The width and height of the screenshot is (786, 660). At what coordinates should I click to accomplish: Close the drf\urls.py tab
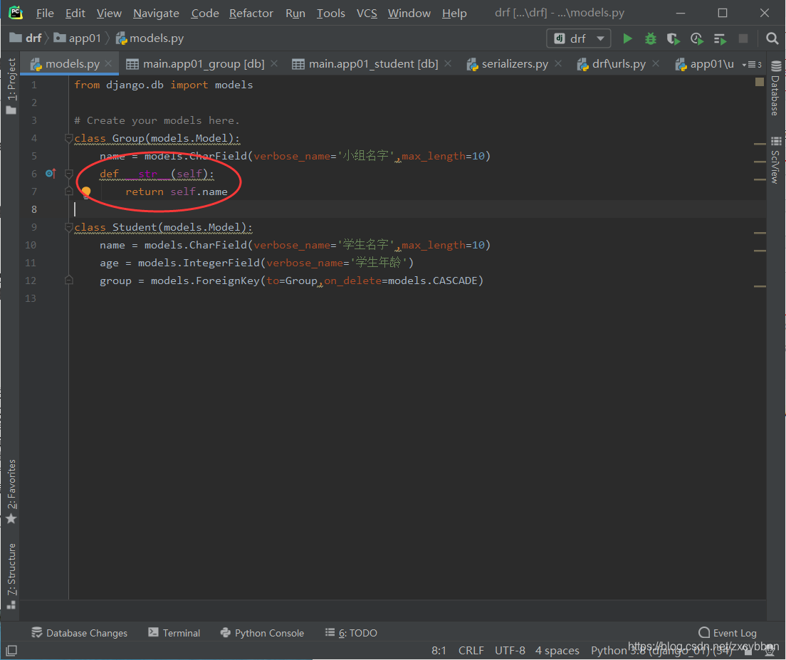click(x=656, y=63)
